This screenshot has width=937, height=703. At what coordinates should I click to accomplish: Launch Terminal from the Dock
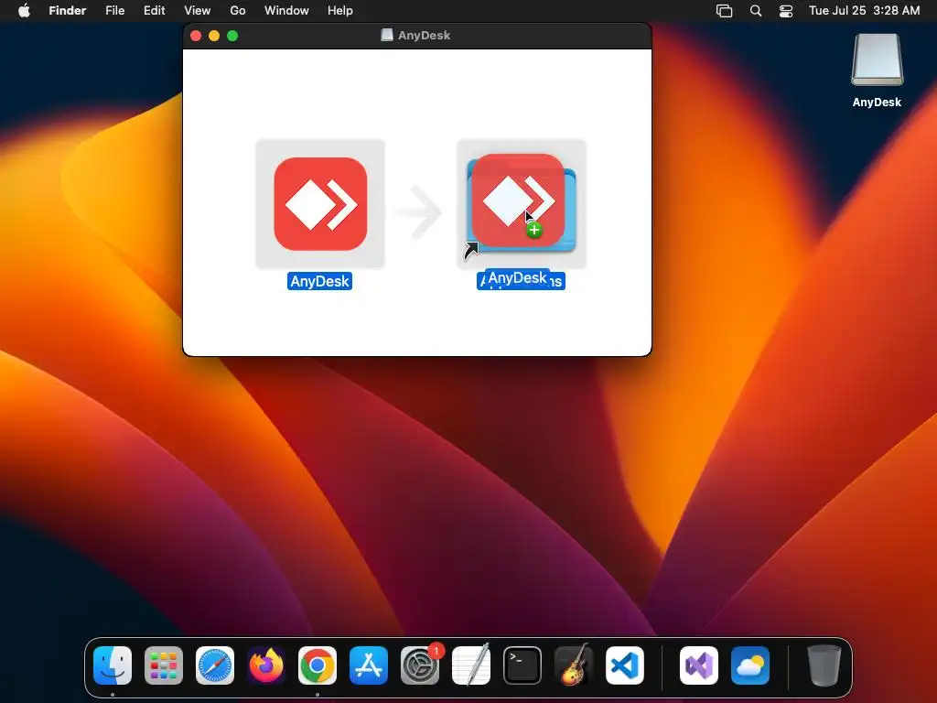(522, 665)
